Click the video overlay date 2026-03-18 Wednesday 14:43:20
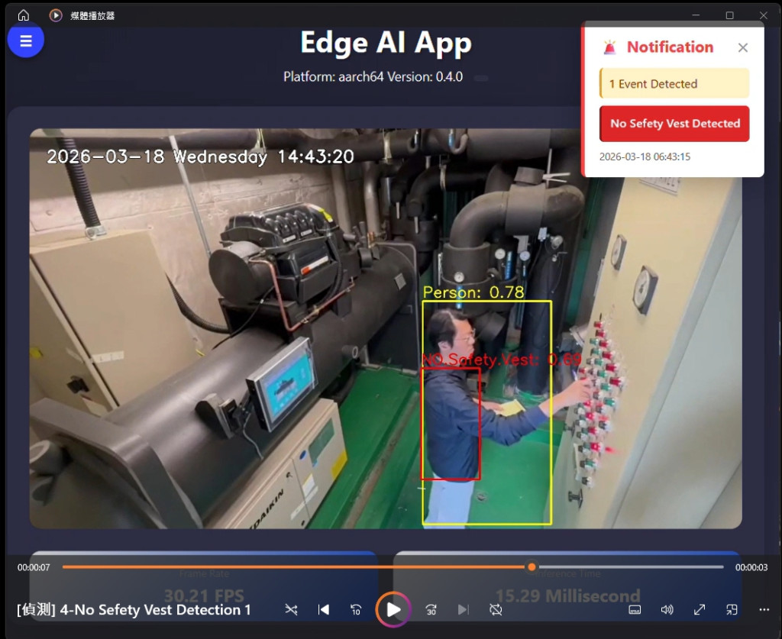Image resolution: width=782 pixels, height=639 pixels. coord(200,157)
